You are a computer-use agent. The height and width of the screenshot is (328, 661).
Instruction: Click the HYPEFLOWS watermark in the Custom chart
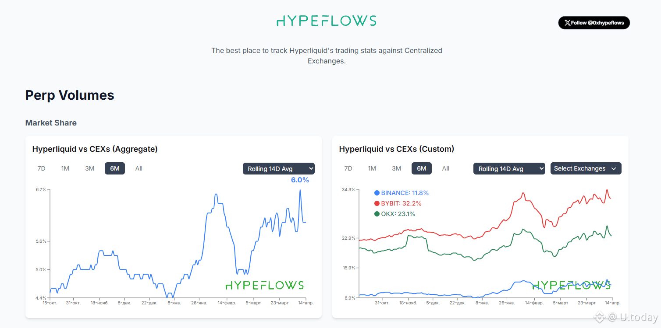(571, 285)
